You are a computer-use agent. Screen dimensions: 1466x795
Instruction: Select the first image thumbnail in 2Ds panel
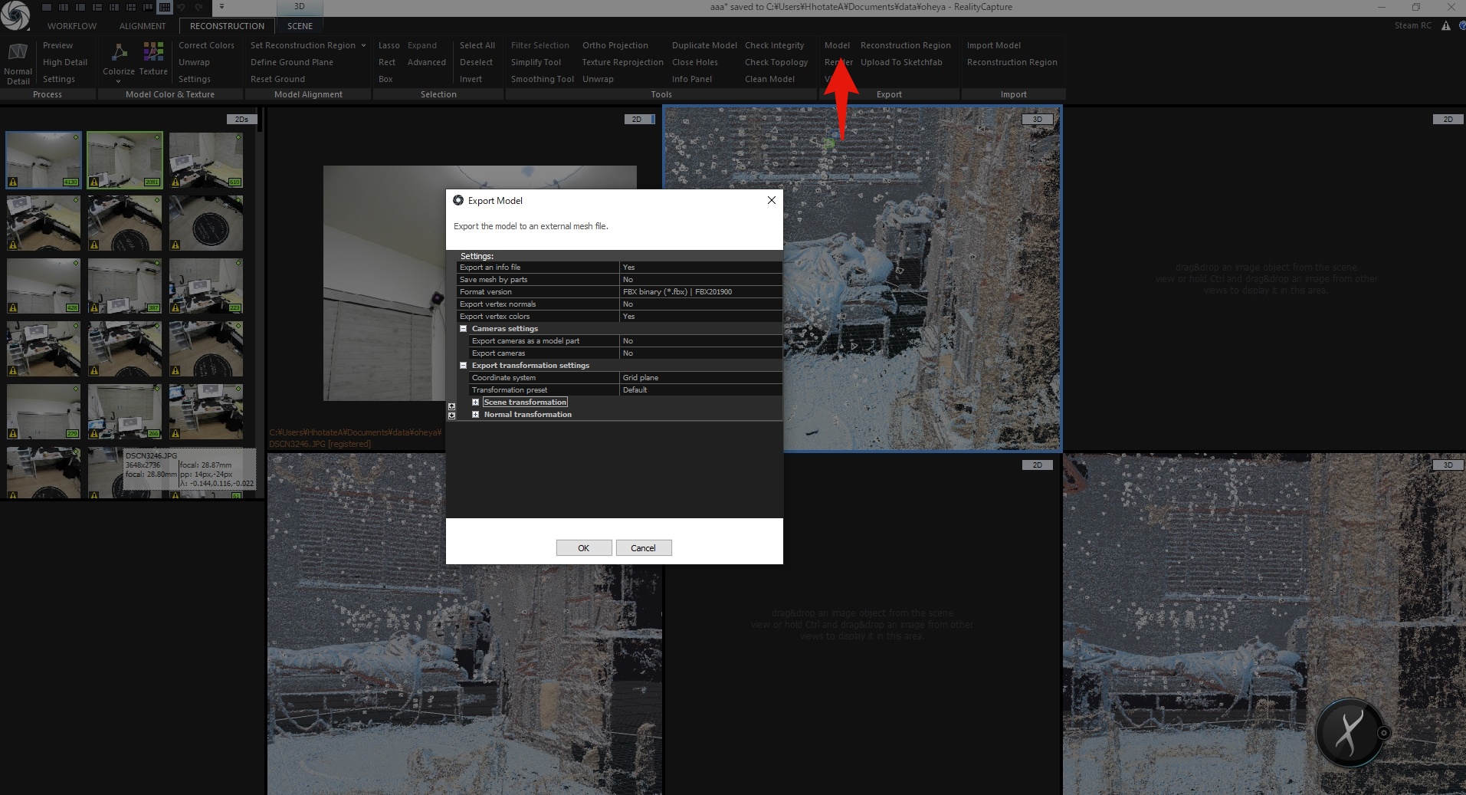[44, 159]
